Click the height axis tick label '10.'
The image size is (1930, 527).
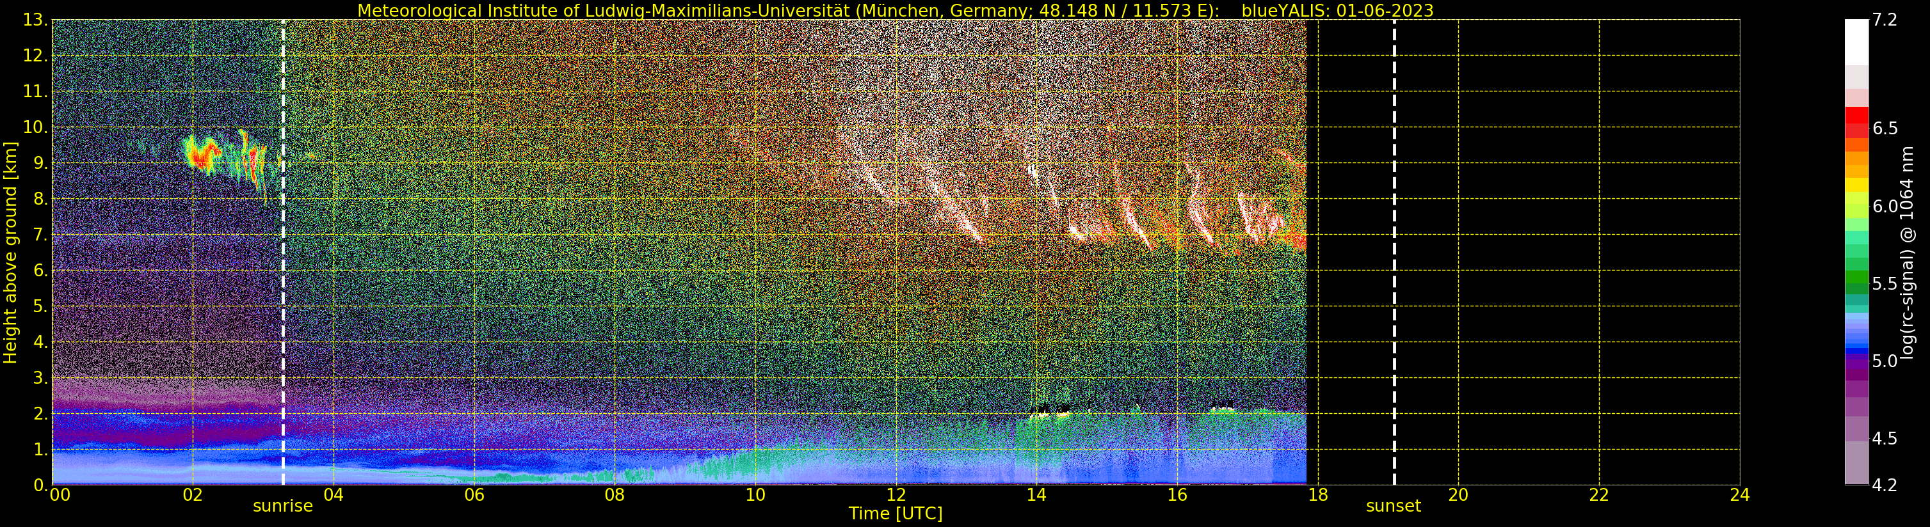point(35,127)
